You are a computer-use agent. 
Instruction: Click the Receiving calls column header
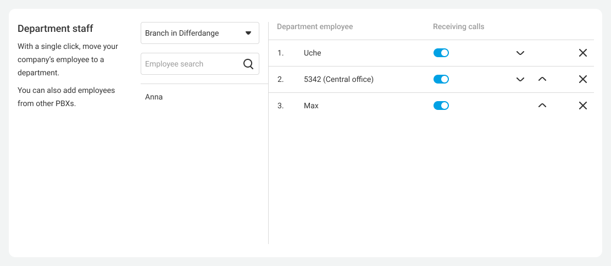pos(458,26)
